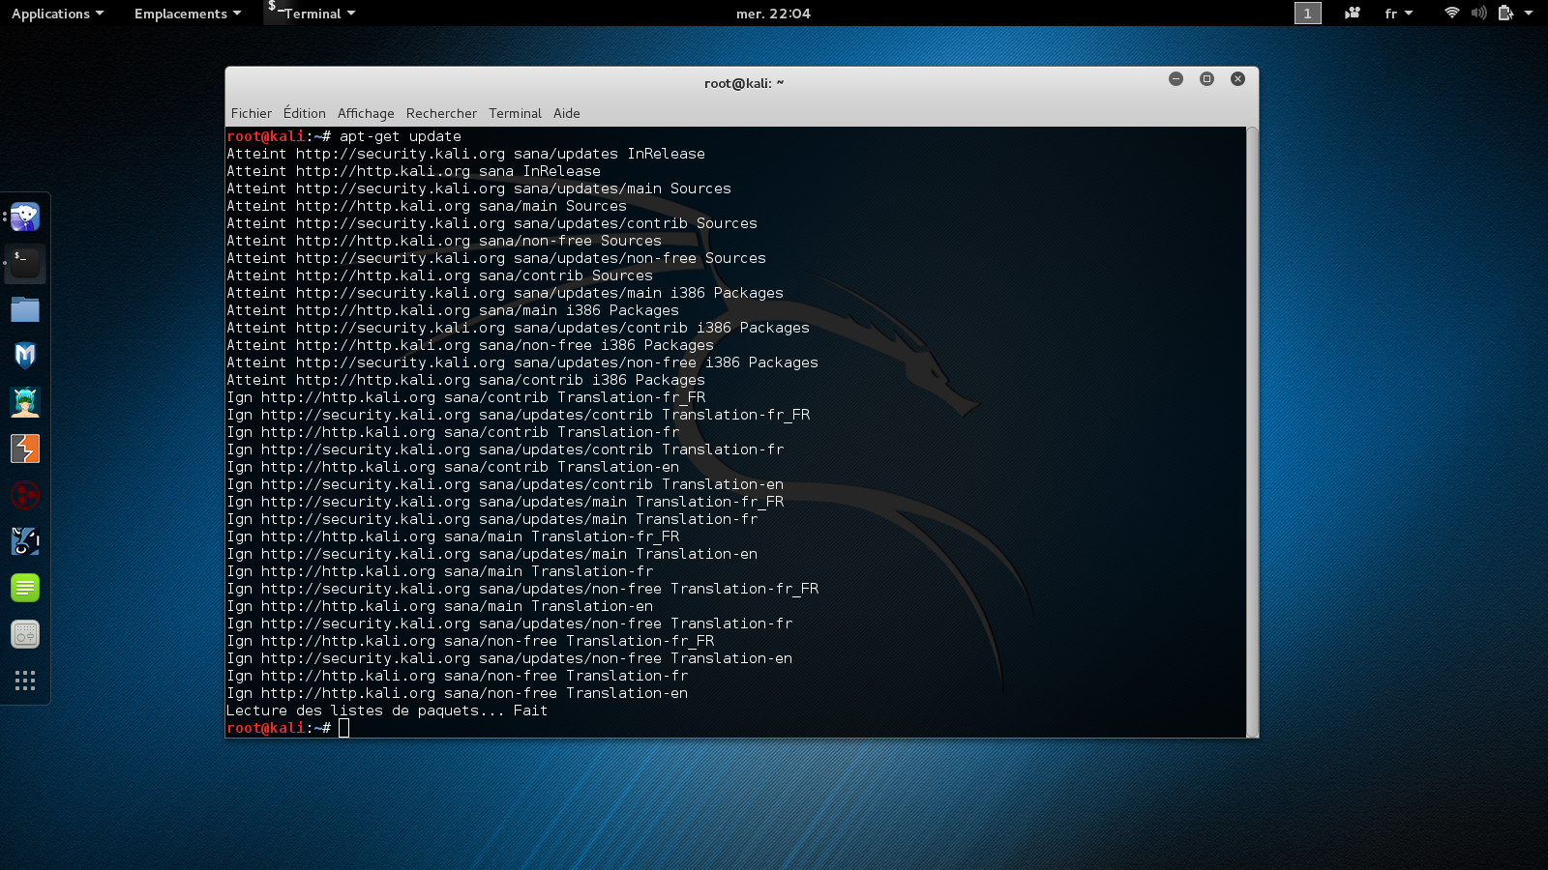Click line 'sana/updates/contrib Translation-fr_FR'
This screenshot has height=870, width=1548.
(518, 415)
